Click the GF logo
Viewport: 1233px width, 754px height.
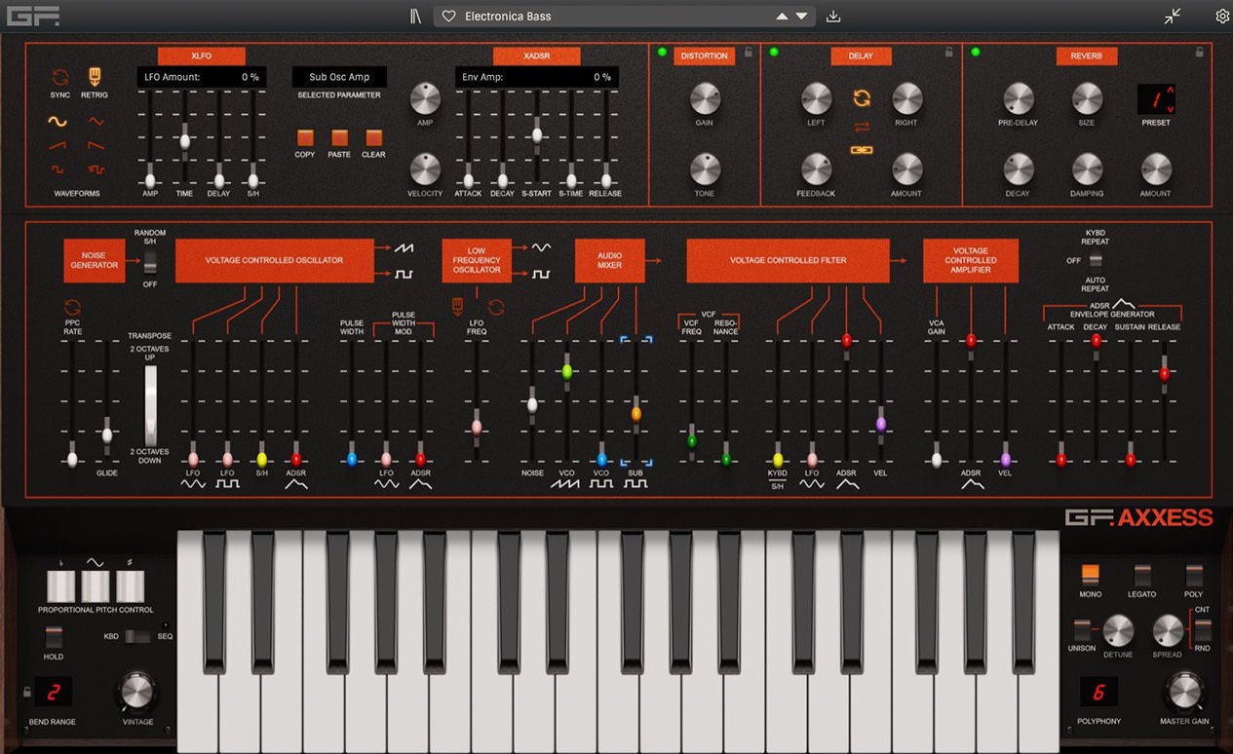click(33, 17)
